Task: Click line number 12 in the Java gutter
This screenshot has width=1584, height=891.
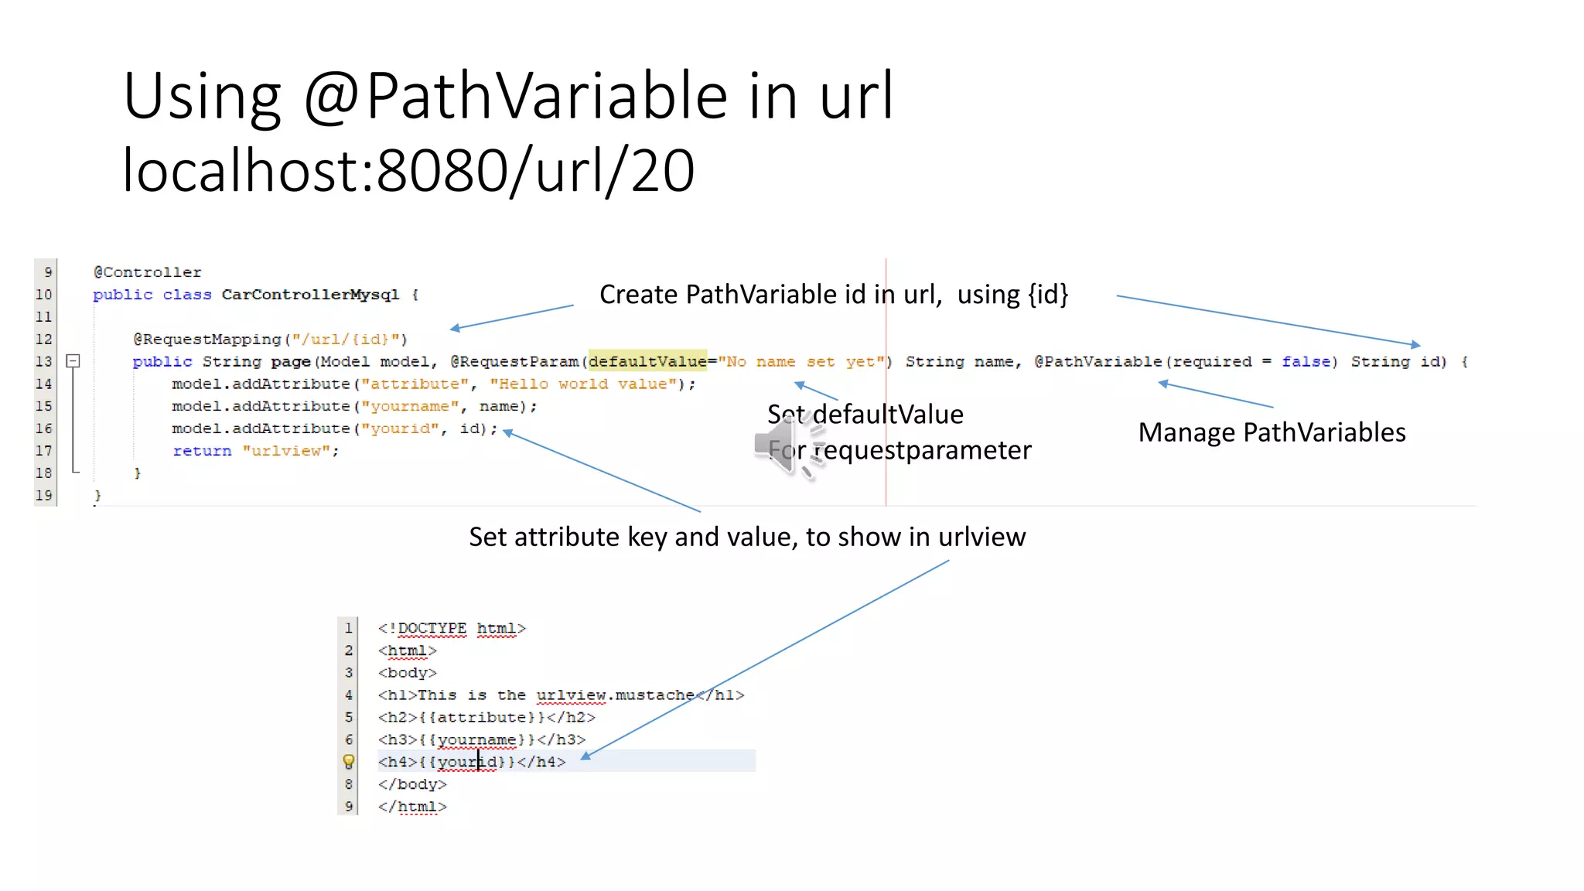Action: [44, 340]
